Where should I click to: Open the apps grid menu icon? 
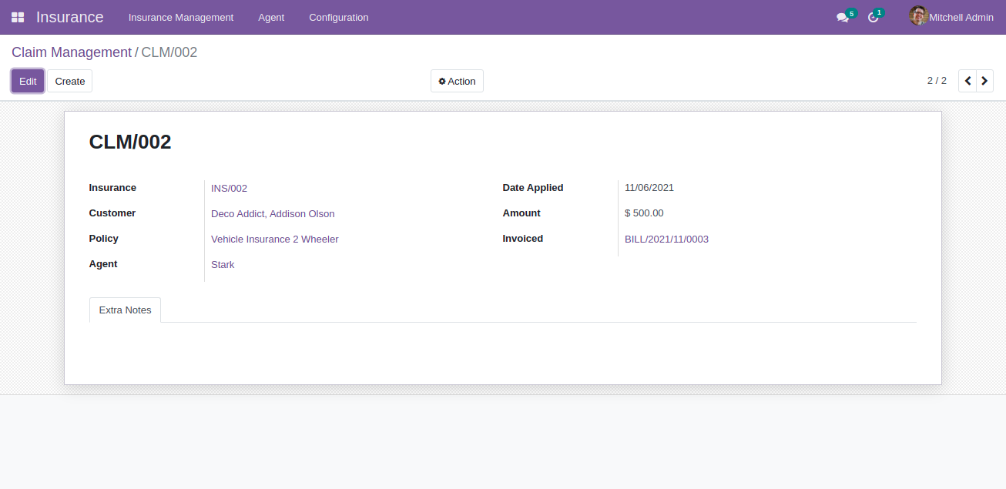[18, 17]
